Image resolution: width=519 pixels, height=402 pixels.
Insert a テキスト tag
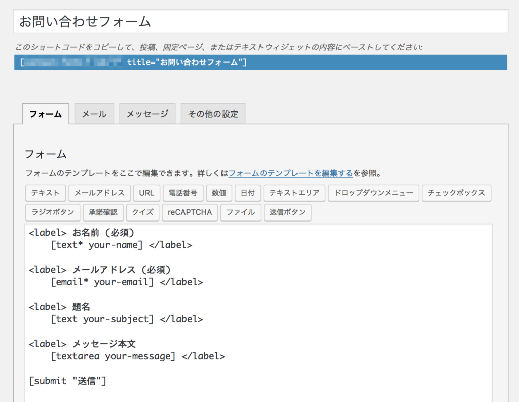tap(45, 193)
